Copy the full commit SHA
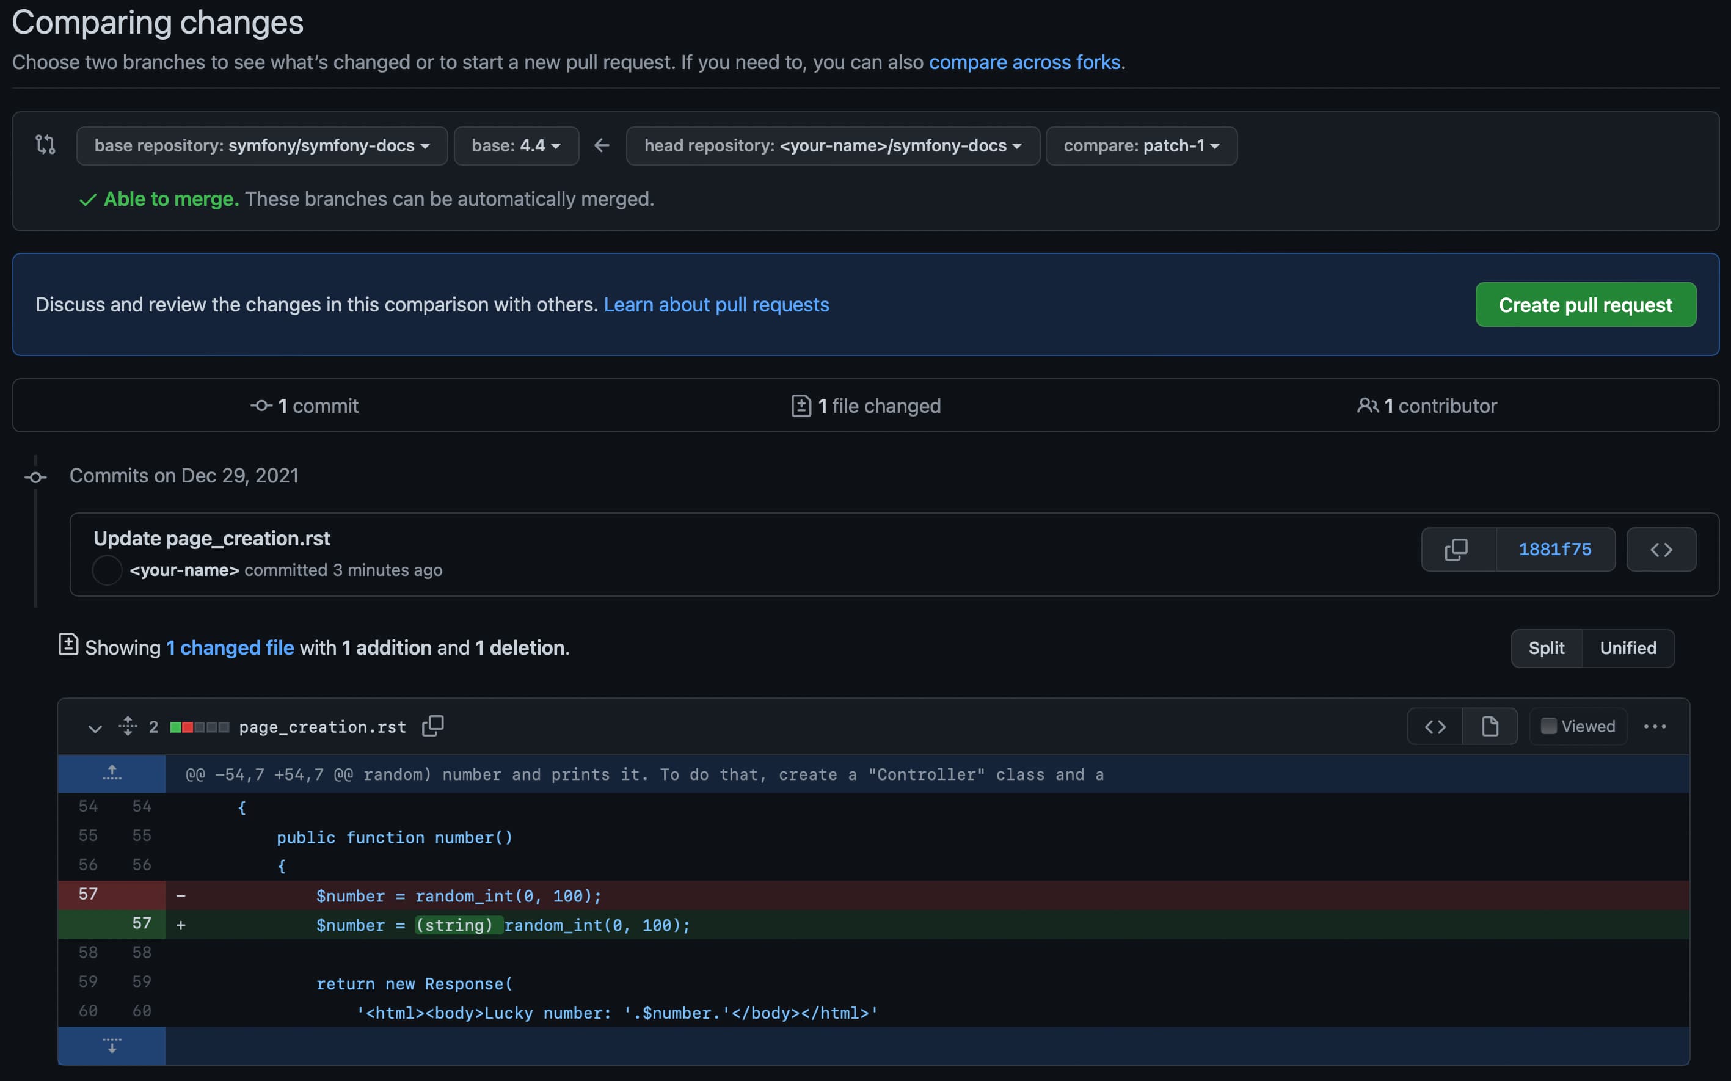This screenshot has width=1731, height=1081. (1456, 549)
